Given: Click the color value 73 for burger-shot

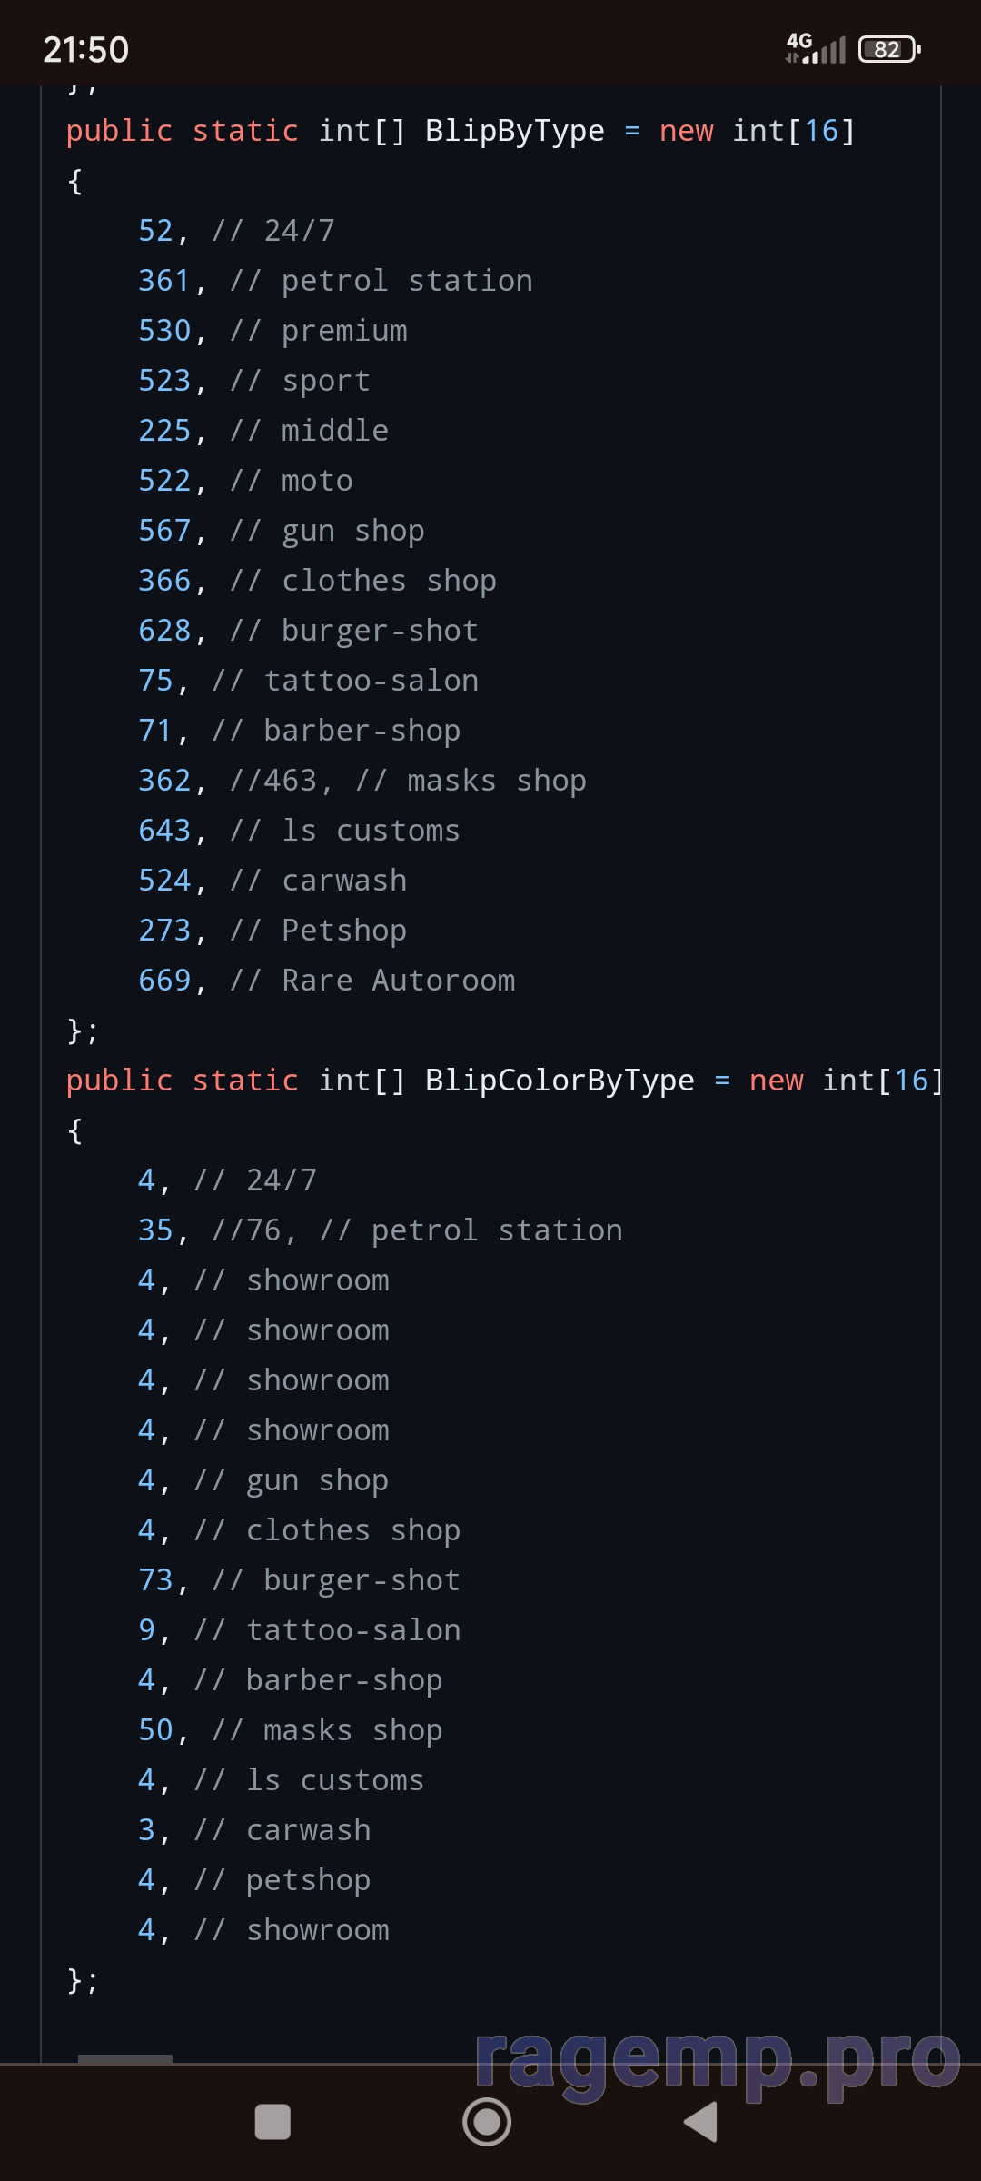Looking at the screenshot, I should pos(155,1580).
